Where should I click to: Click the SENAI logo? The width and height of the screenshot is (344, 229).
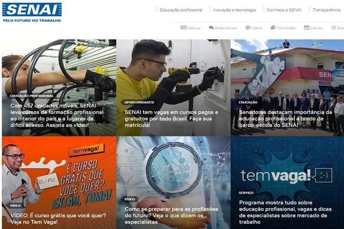pyautogui.click(x=32, y=13)
